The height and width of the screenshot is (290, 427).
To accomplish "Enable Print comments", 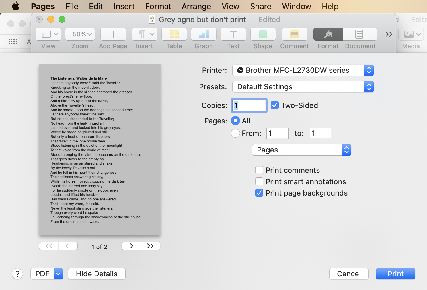I will point(259,170).
